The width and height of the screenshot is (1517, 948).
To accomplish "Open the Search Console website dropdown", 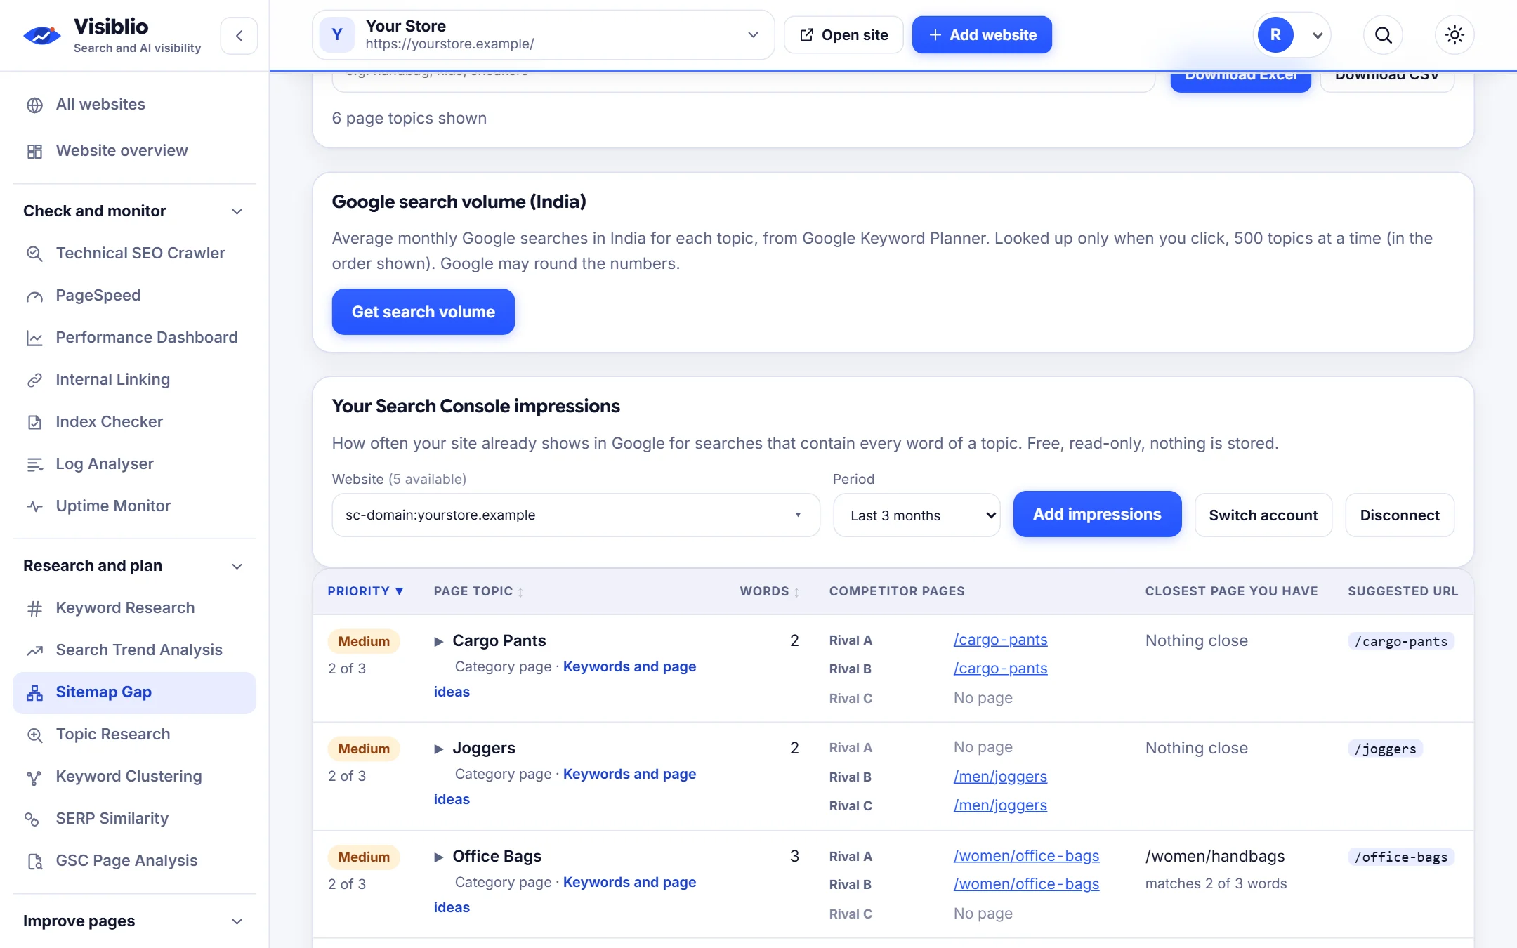I will (x=575, y=515).
